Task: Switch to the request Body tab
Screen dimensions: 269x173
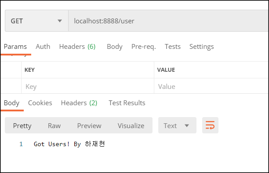Action: point(115,47)
